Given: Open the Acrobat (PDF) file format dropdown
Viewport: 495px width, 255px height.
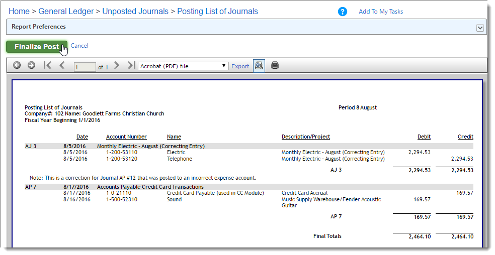Looking at the screenshot, I should point(183,66).
